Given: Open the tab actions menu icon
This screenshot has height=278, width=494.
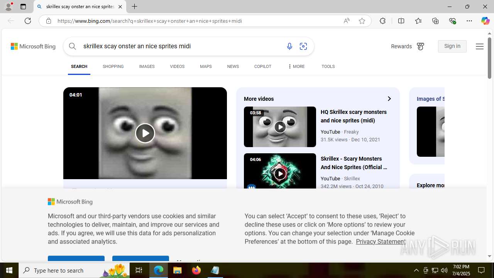Looking at the screenshot, I should tap(23, 7).
